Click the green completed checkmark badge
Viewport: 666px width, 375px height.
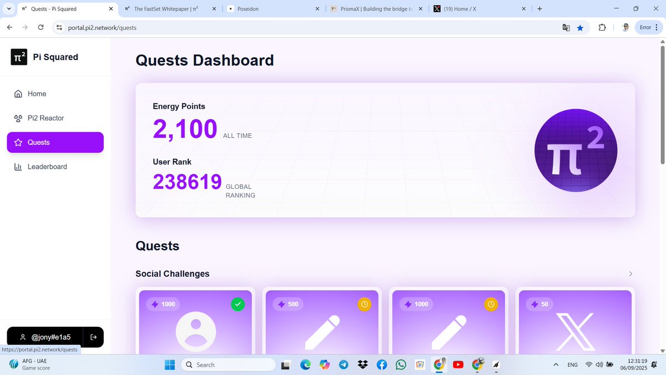point(238,304)
